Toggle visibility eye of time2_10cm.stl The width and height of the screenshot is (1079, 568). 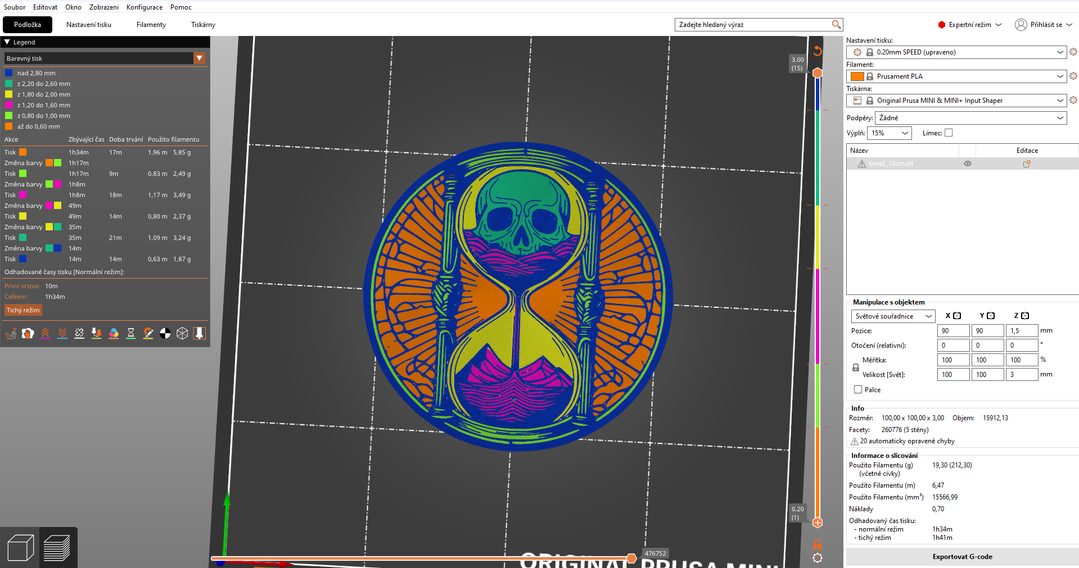click(x=968, y=164)
